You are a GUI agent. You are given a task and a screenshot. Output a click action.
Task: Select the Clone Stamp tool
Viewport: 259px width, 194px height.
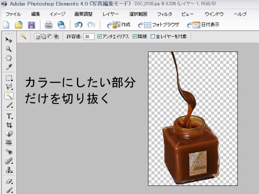[9, 170]
